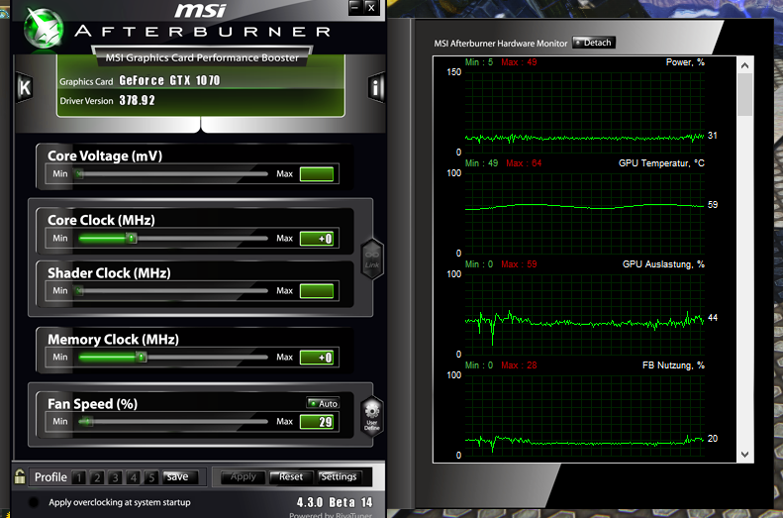Click FB Nutzung Max : 28 readout

tap(519, 365)
